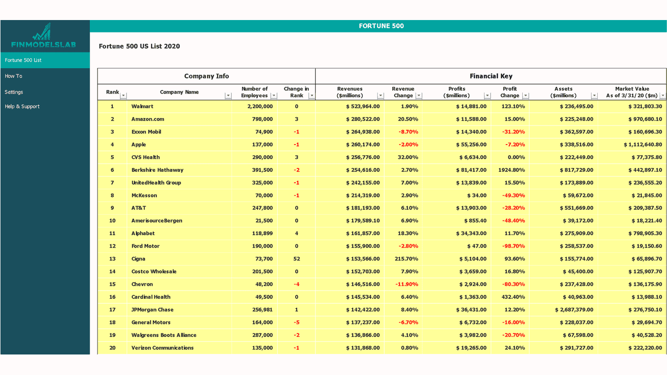Select the Financial Key header cell
Image resolution: width=667 pixels, height=375 pixels.
[x=491, y=76]
